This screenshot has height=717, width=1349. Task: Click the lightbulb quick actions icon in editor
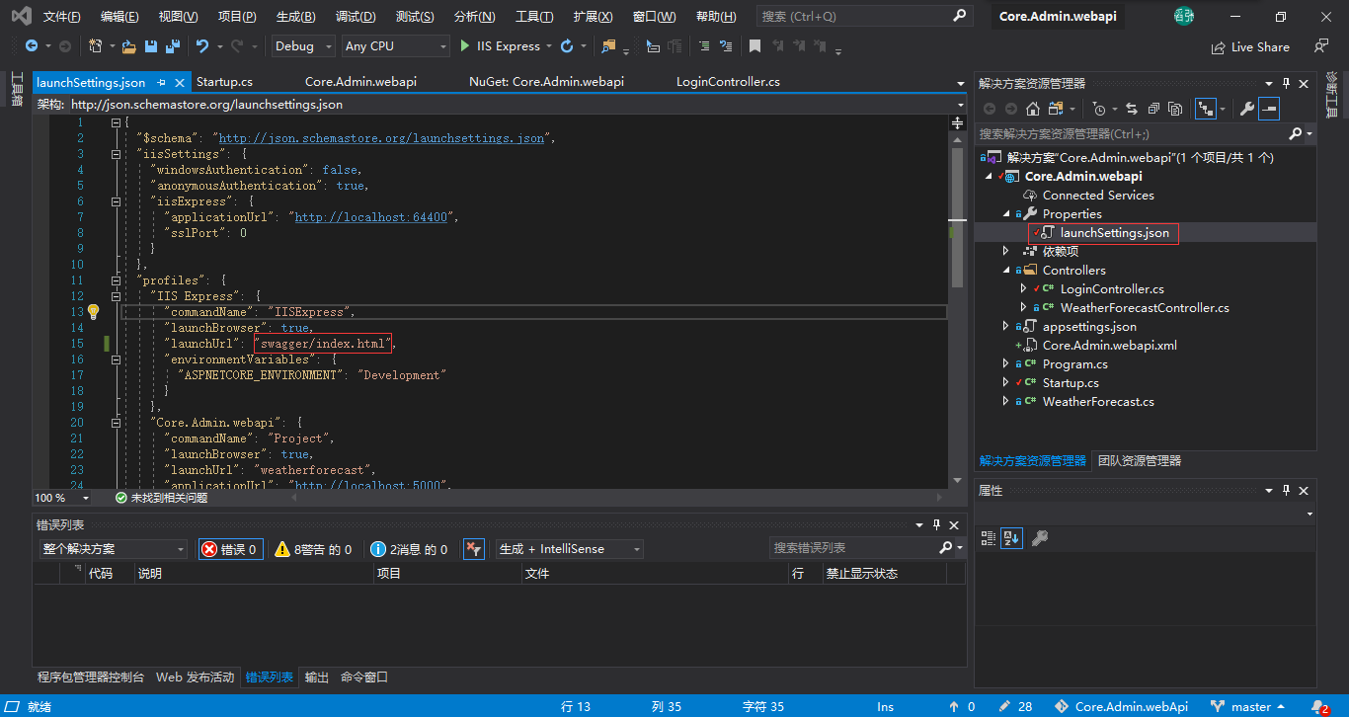[94, 312]
